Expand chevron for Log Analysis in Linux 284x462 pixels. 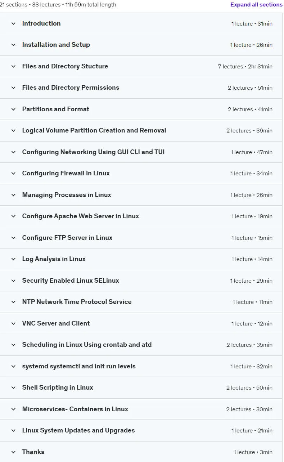coord(13,259)
